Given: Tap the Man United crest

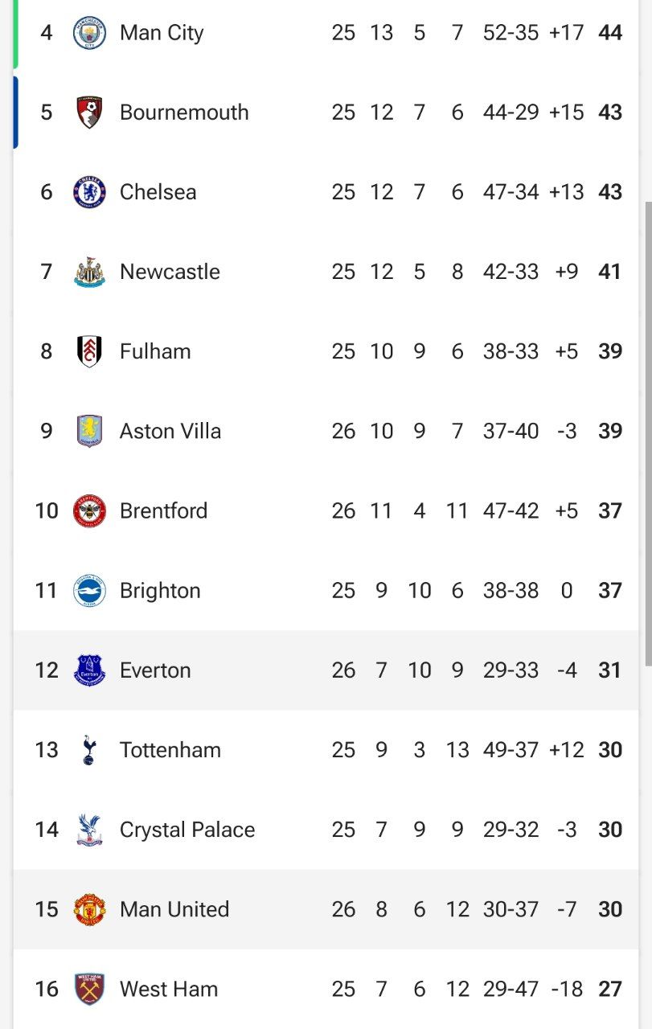Looking at the screenshot, I should (89, 909).
